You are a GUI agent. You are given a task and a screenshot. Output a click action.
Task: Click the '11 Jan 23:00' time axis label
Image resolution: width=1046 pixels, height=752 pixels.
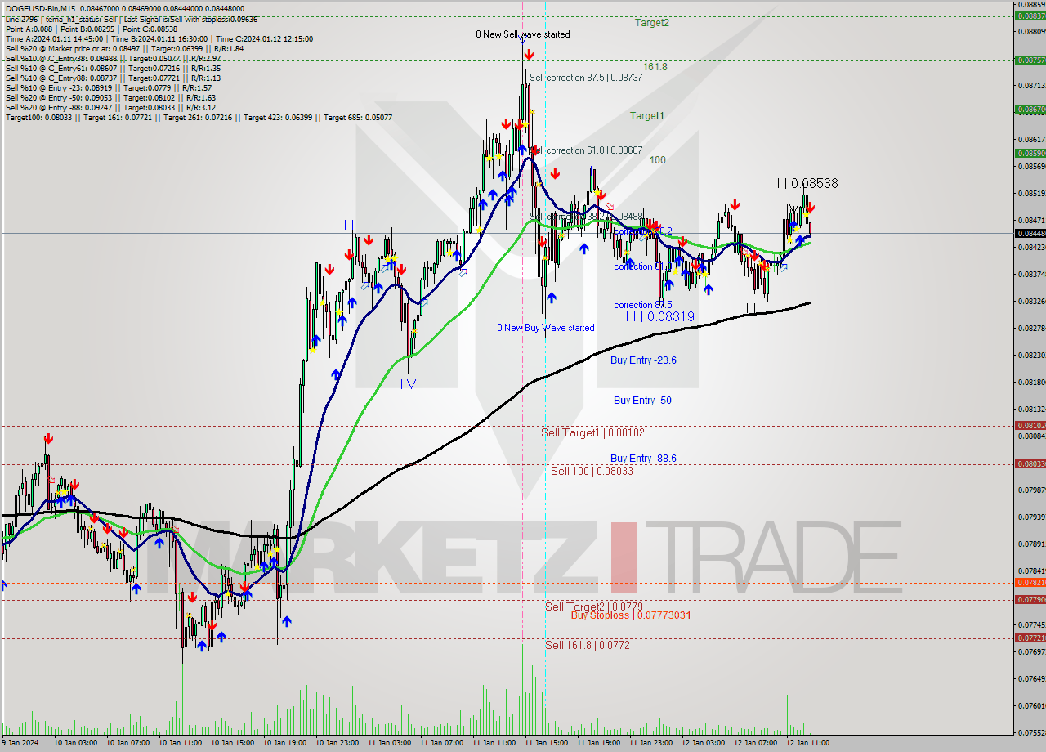tap(651, 743)
